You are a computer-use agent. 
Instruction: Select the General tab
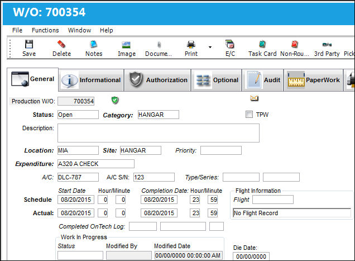pyautogui.click(x=32, y=79)
